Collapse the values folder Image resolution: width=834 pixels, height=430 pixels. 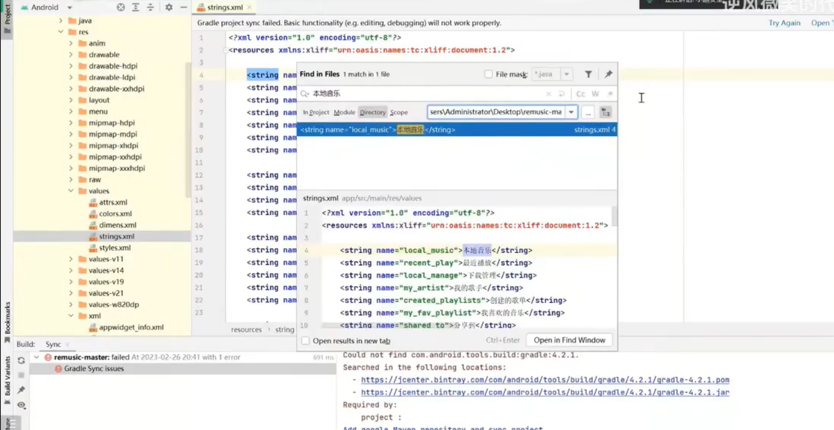pyautogui.click(x=71, y=191)
